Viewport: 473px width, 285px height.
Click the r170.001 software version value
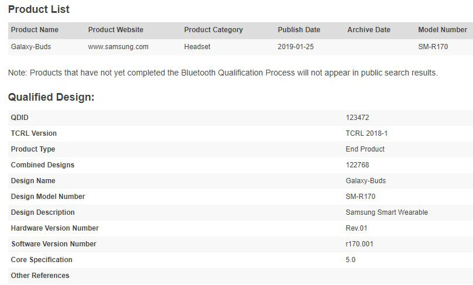tap(359, 244)
